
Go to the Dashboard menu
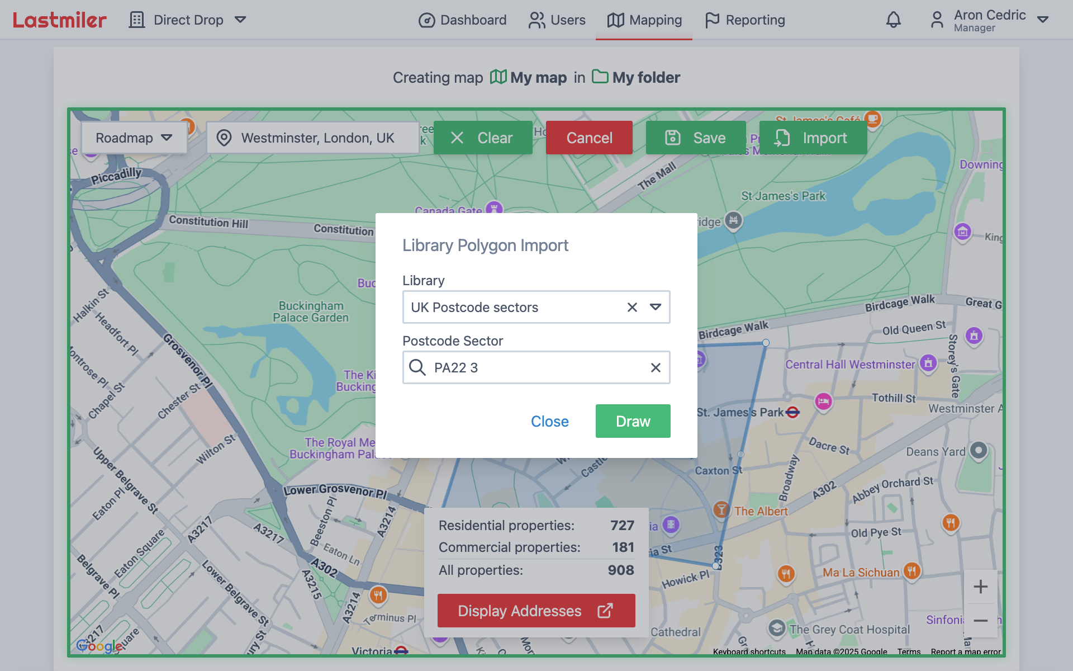[x=462, y=20]
